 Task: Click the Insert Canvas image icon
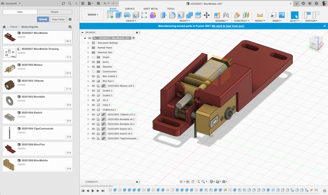(281, 15)
